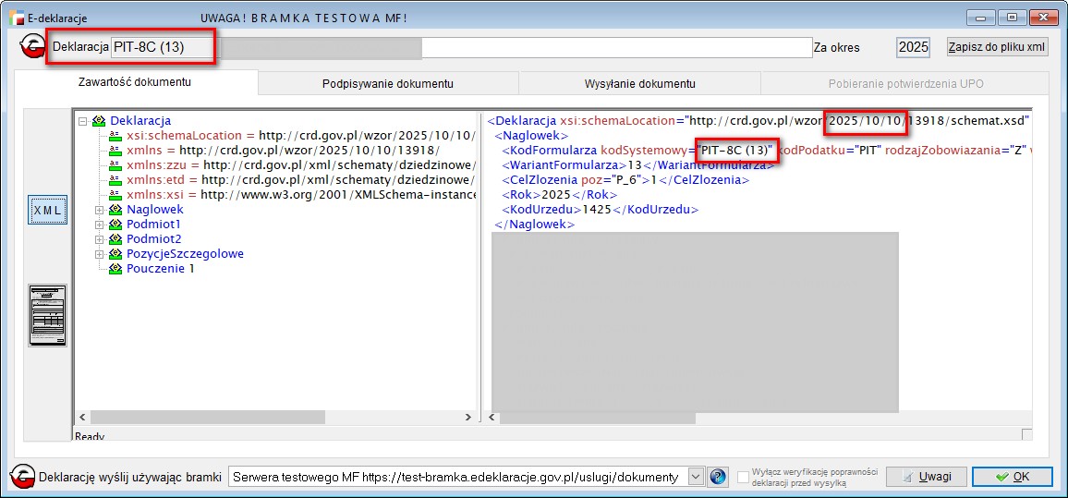1068x498 pixels.
Task: Click the xmlns:zzu attribute icon in tree
Action: (115, 164)
